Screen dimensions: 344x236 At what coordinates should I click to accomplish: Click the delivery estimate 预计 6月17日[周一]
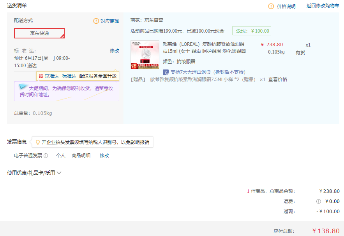[42, 62]
